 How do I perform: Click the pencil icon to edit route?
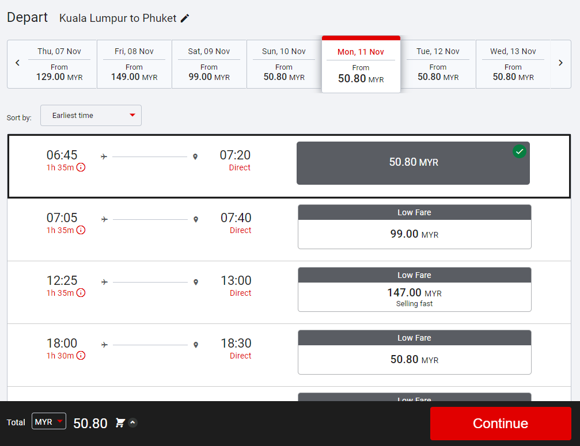(185, 18)
